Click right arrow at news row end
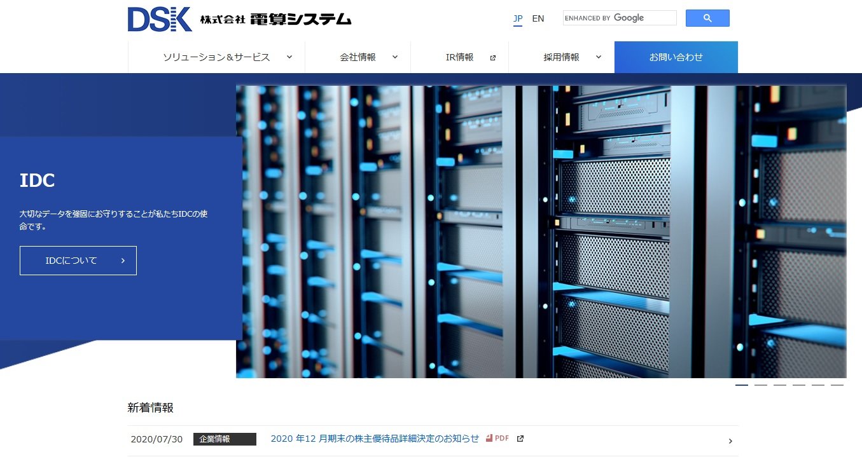The height and width of the screenshot is (457, 862). click(x=730, y=441)
